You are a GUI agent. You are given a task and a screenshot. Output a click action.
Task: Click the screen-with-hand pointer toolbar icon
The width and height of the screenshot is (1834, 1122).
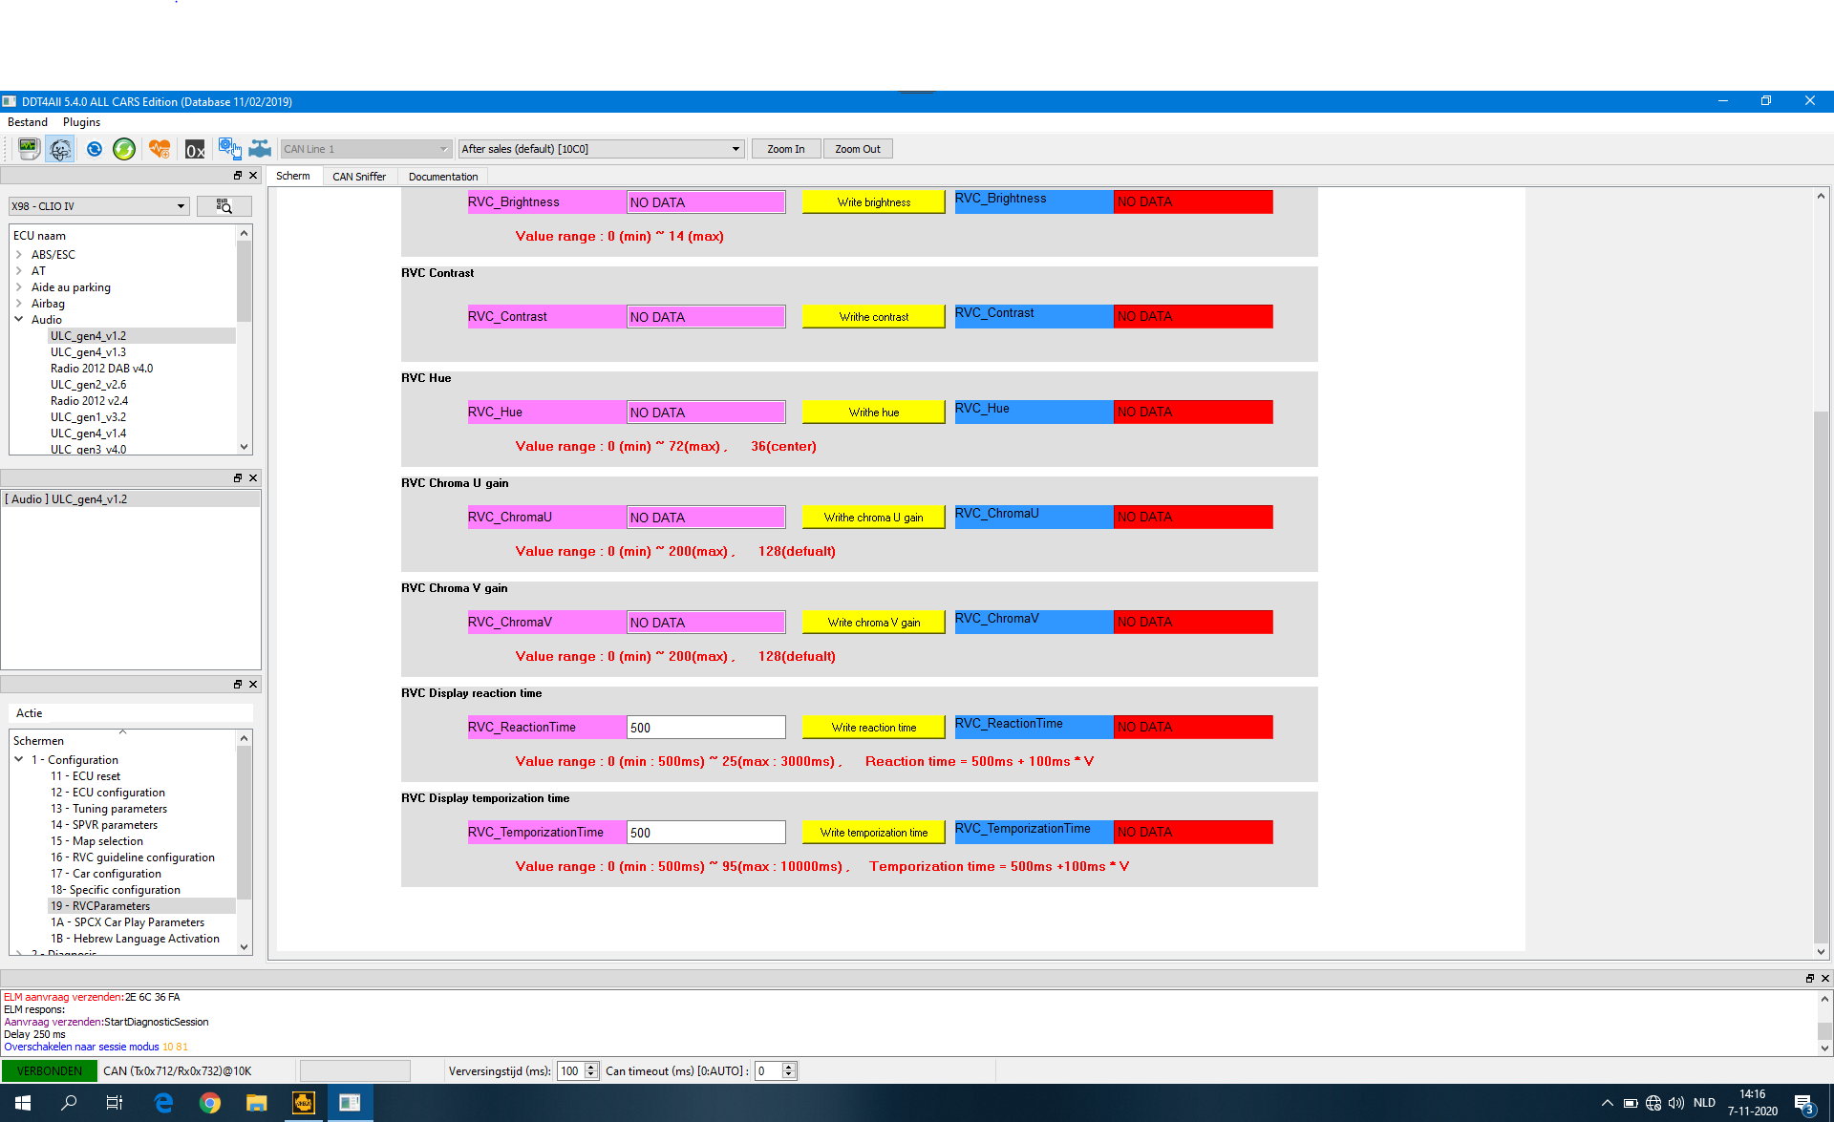pos(229,149)
